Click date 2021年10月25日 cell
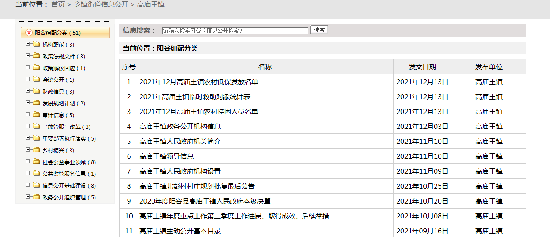Screen dimensions: 550x237 (422, 186)
